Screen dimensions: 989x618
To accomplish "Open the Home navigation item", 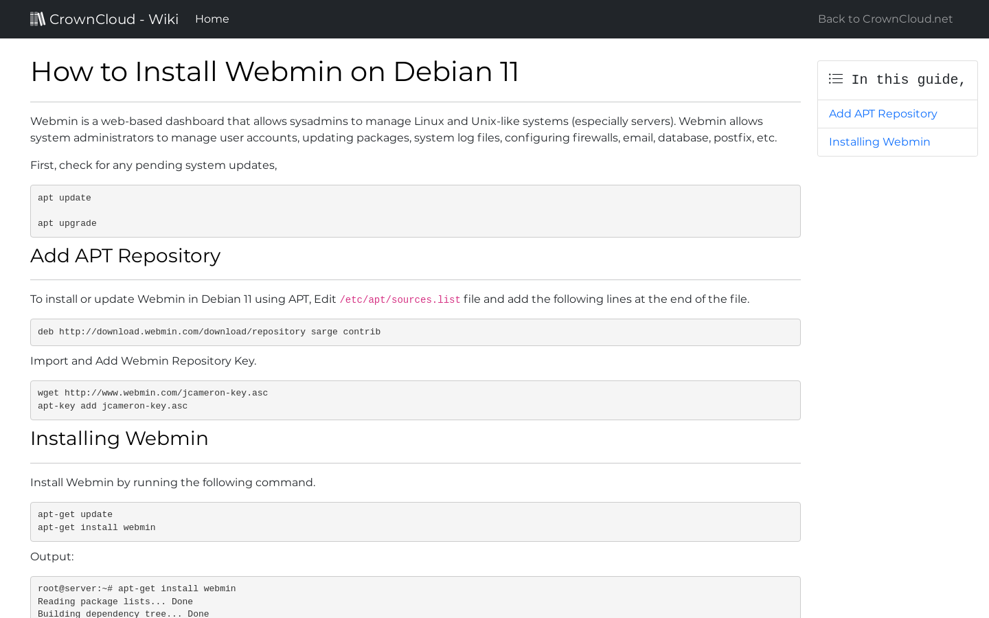I will (212, 19).
